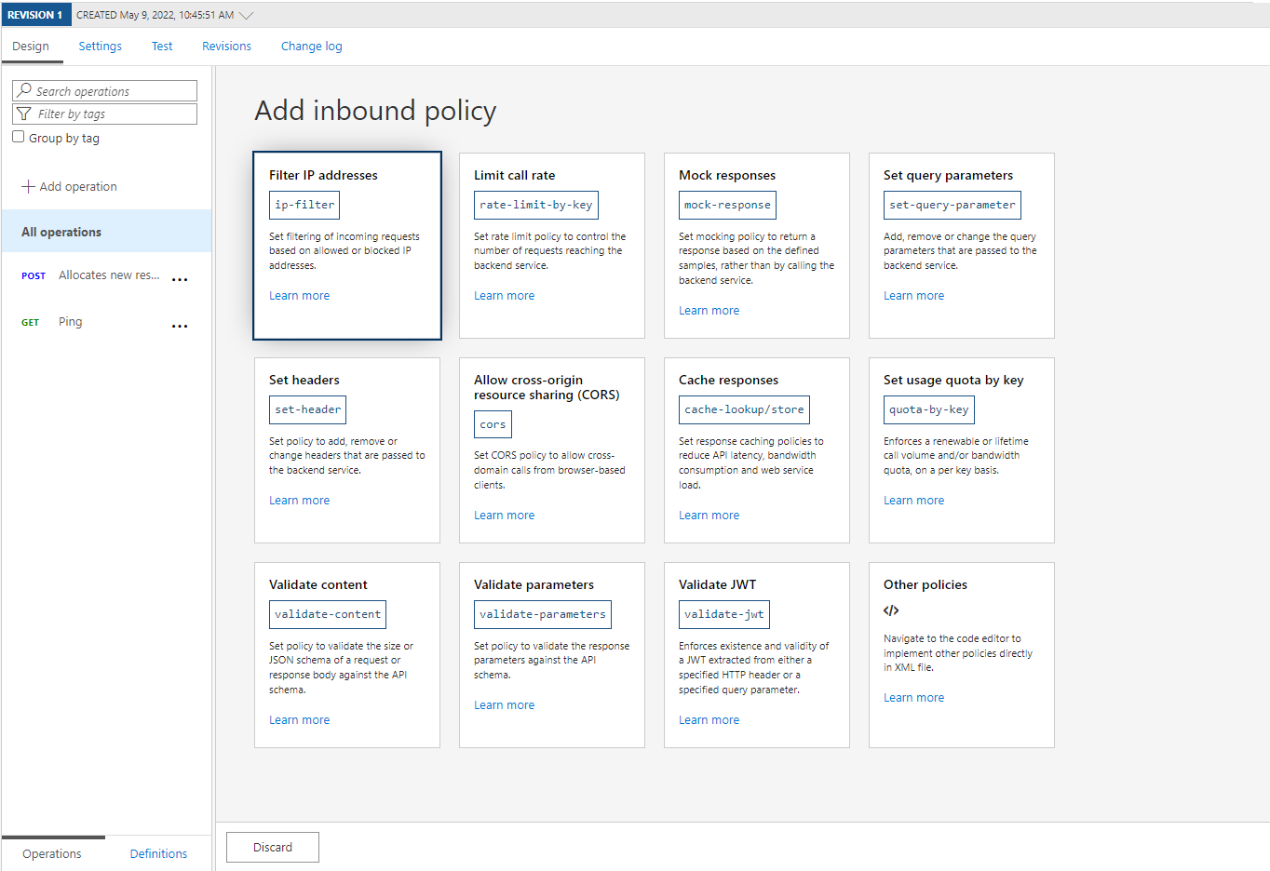Switch to the Settings tab
Screen dimensions: 1270x871
(100, 47)
